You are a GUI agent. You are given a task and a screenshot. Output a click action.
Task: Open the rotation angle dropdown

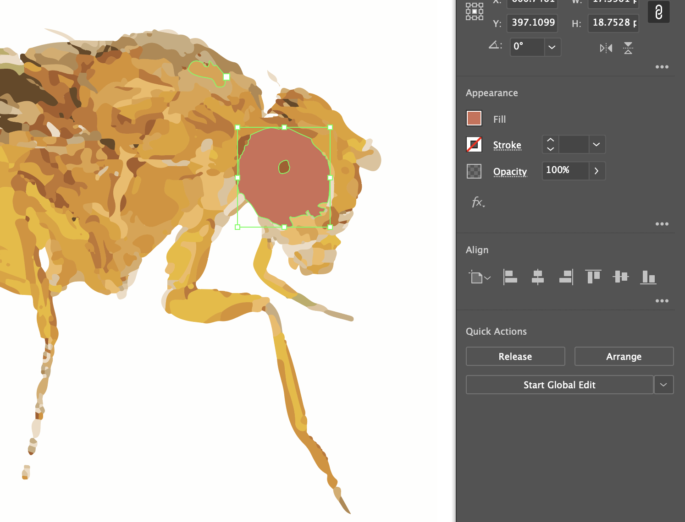[552, 47]
